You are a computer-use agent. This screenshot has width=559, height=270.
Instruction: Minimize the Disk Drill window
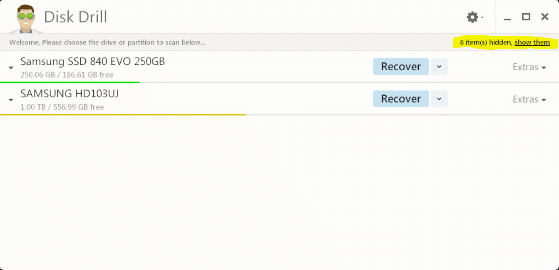point(507,17)
